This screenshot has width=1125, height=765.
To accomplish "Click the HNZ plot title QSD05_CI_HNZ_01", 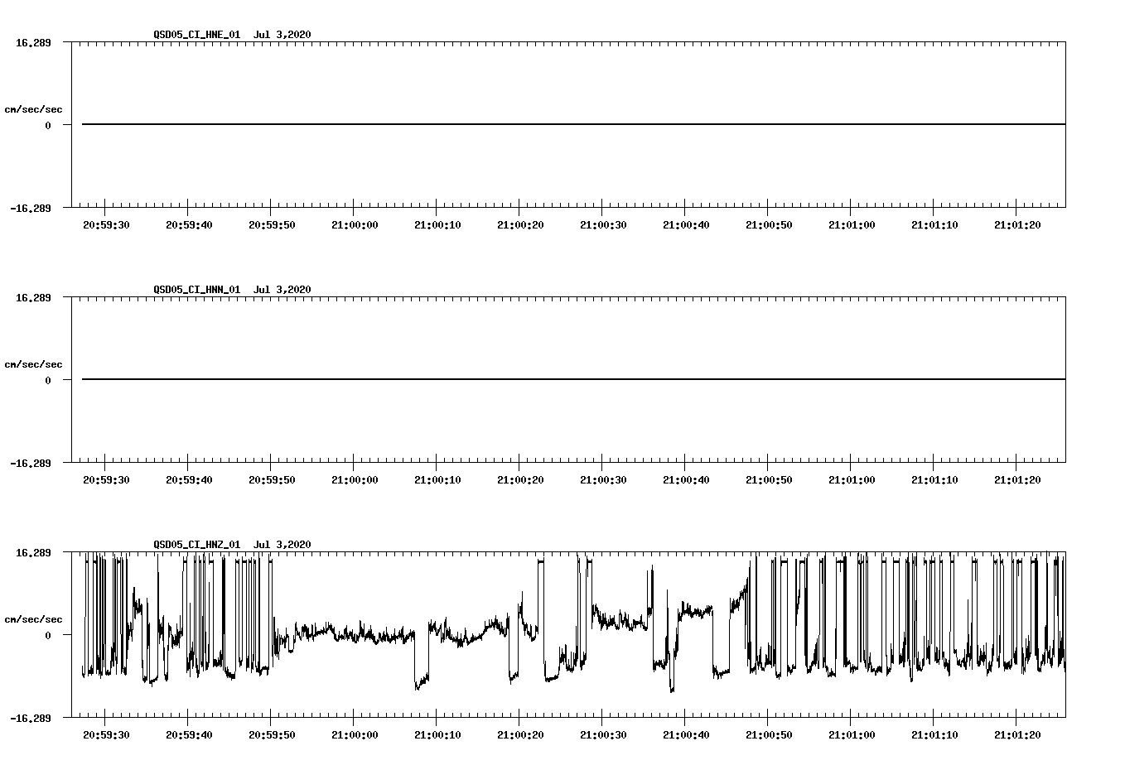I will click(197, 545).
